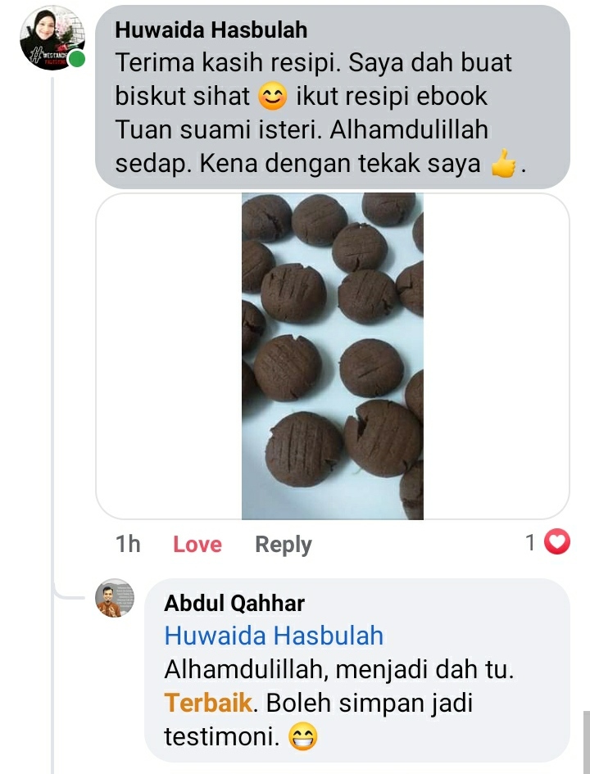Toggle Love reaction on Huwaida's comment

click(197, 545)
